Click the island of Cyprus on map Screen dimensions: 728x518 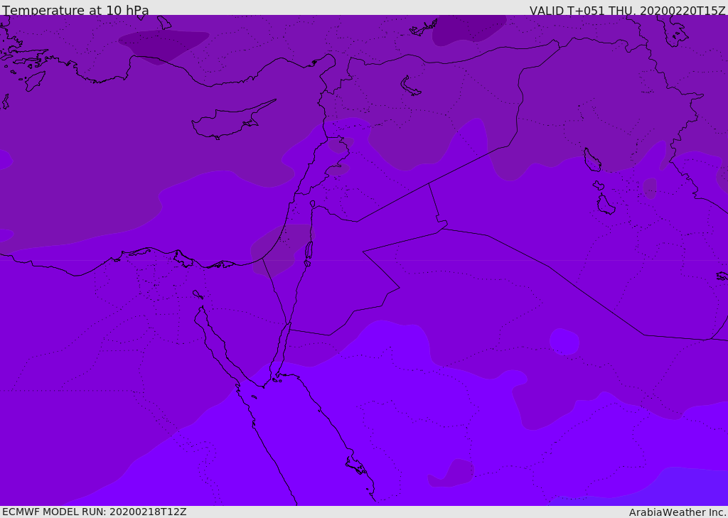coord(233,120)
